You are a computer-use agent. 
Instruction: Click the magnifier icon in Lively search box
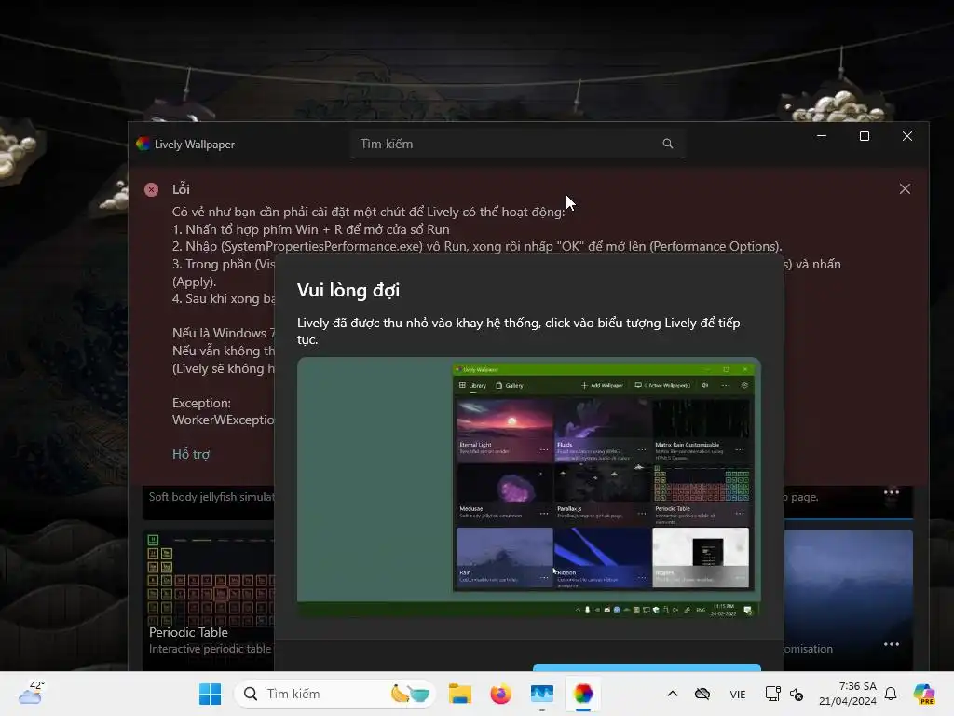667,144
